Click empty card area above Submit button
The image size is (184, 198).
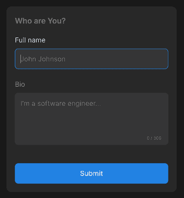[x=92, y=154]
